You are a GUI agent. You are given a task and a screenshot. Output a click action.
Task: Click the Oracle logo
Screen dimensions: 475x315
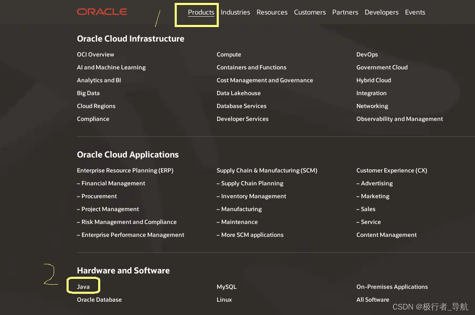point(102,12)
